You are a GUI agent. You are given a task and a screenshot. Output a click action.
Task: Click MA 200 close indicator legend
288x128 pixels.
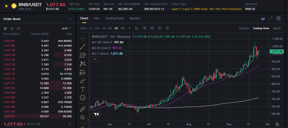[107, 42]
